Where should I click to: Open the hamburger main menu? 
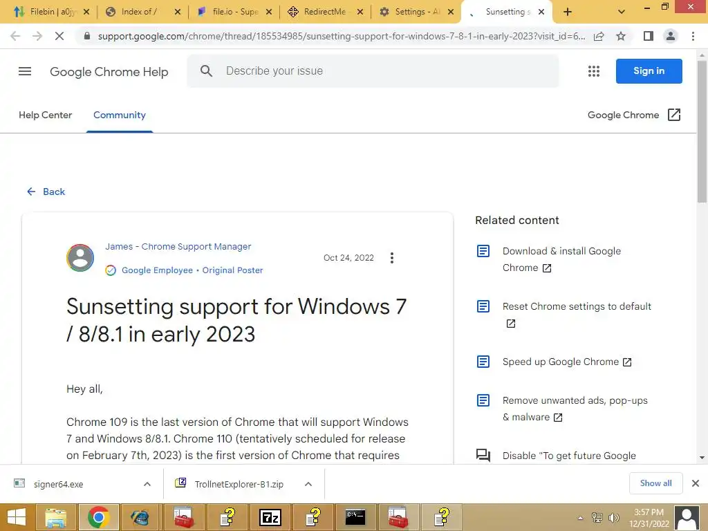pyautogui.click(x=25, y=71)
